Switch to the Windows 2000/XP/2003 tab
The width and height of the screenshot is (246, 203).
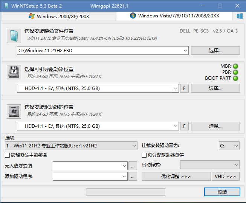[59, 16]
